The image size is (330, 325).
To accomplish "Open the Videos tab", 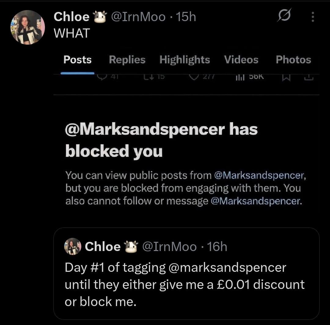I will point(241,60).
